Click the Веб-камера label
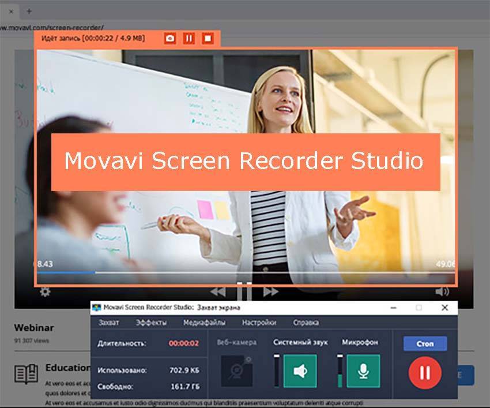This screenshot has height=408, width=490. [x=237, y=342]
